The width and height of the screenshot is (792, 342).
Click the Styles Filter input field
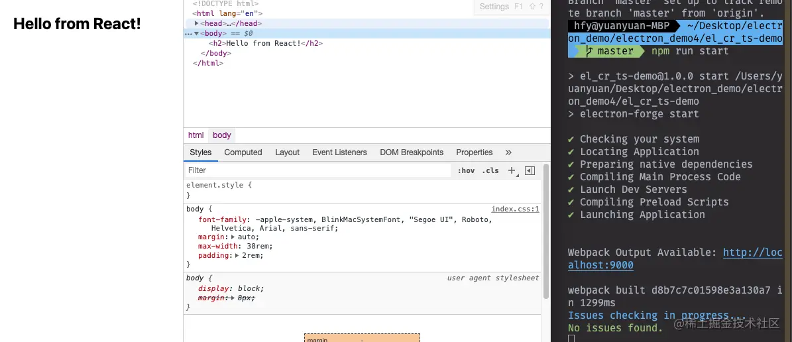pyautogui.click(x=318, y=170)
